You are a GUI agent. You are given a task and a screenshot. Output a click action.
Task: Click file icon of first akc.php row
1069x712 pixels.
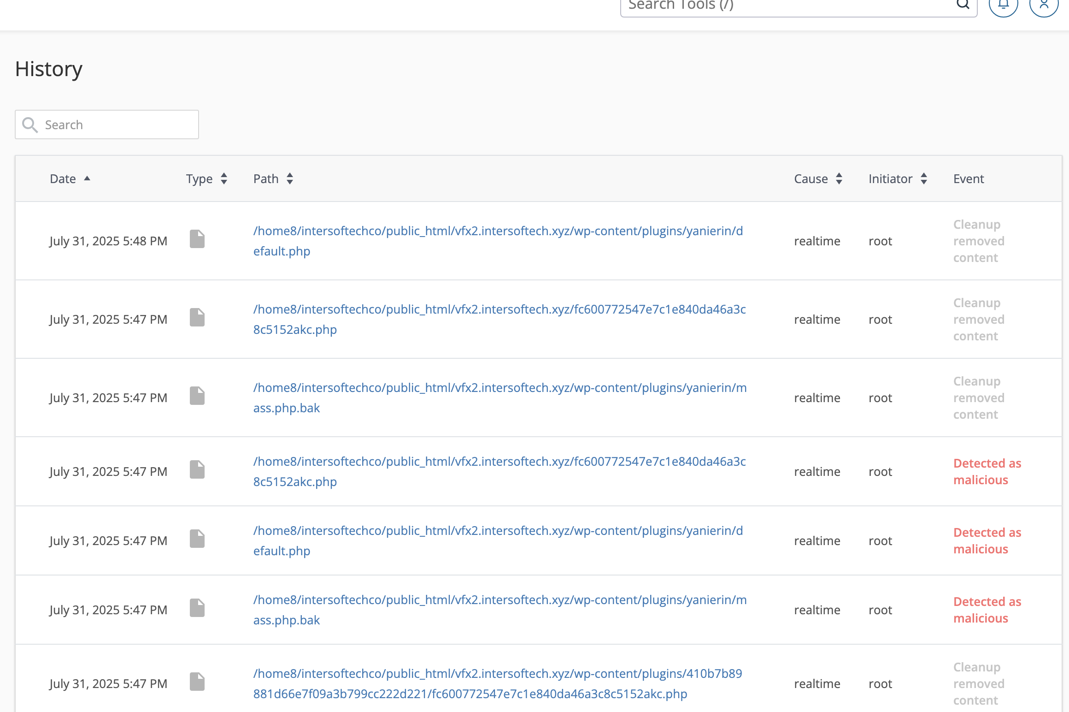pos(197,317)
